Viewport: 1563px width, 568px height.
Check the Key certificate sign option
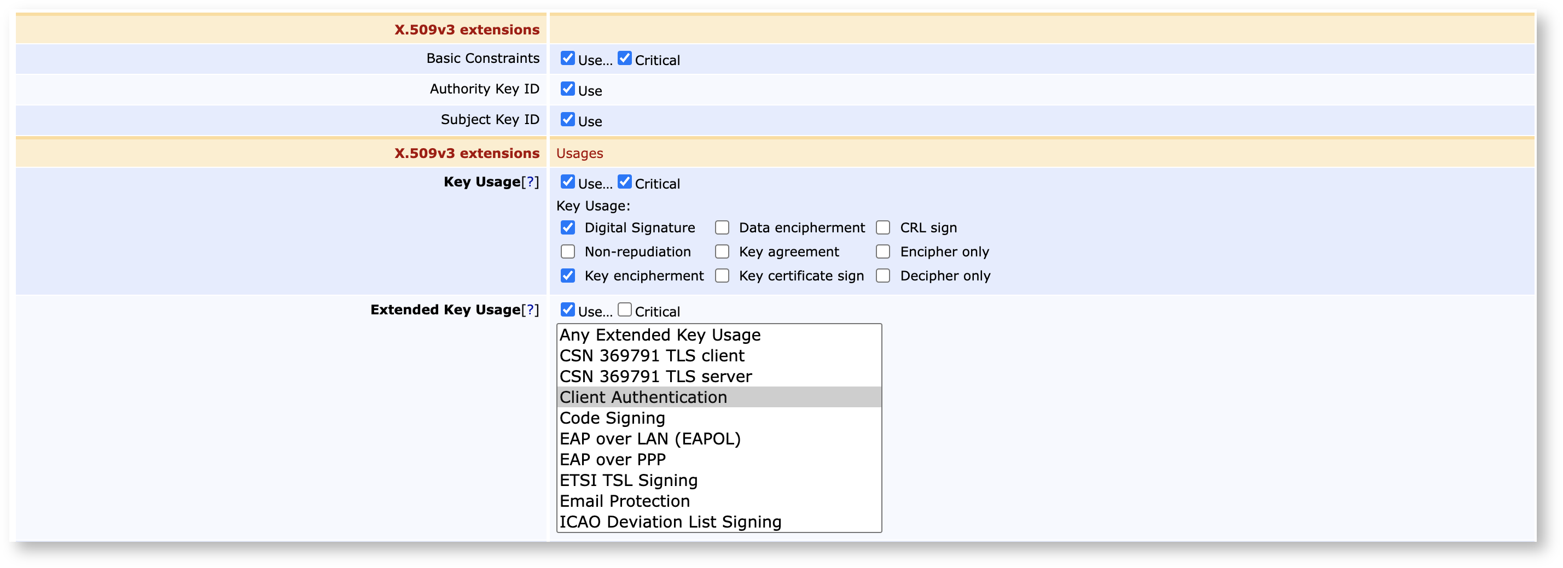[722, 276]
